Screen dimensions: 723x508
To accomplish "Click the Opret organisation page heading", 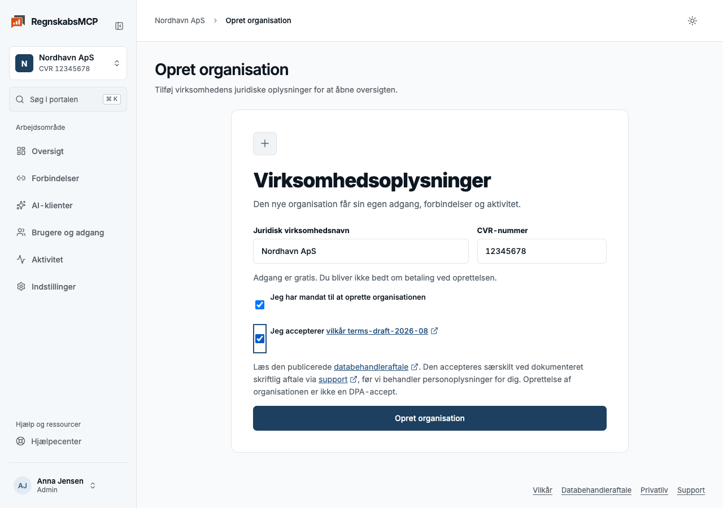I will click(x=221, y=70).
